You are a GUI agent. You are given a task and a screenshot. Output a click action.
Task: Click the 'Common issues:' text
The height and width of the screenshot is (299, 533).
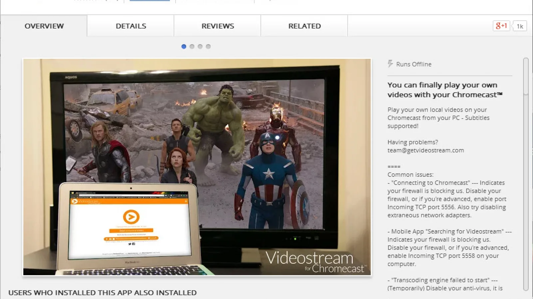(410, 175)
